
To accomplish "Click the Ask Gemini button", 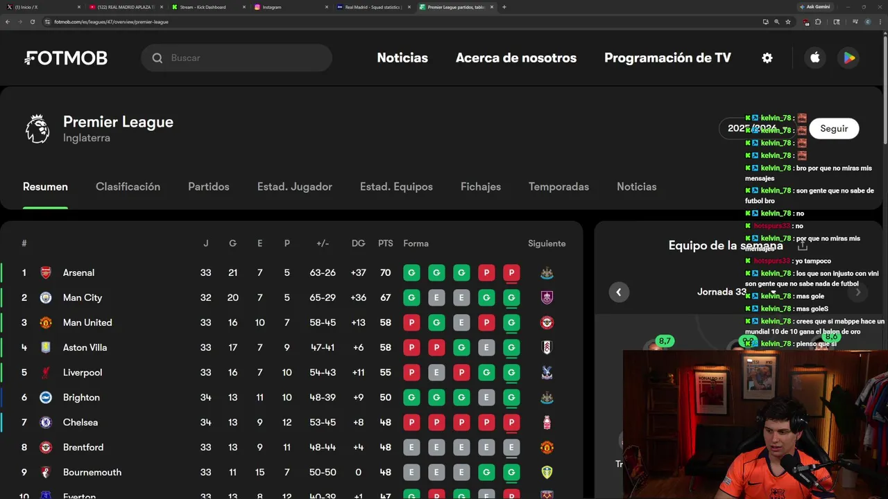I will pyautogui.click(x=814, y=7).
